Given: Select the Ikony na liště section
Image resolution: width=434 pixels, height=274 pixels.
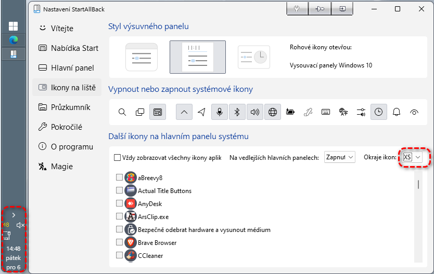Looking at the screenshot, I should click(67, 88).
